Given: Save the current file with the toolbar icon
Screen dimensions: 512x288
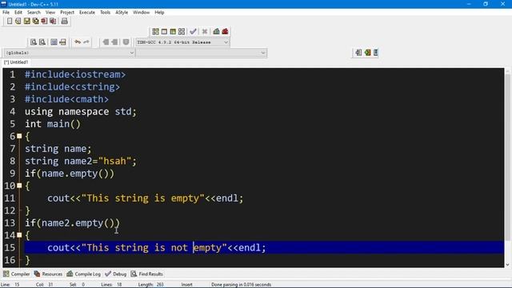Looking at the screenshot, I should tap(26, 22).
